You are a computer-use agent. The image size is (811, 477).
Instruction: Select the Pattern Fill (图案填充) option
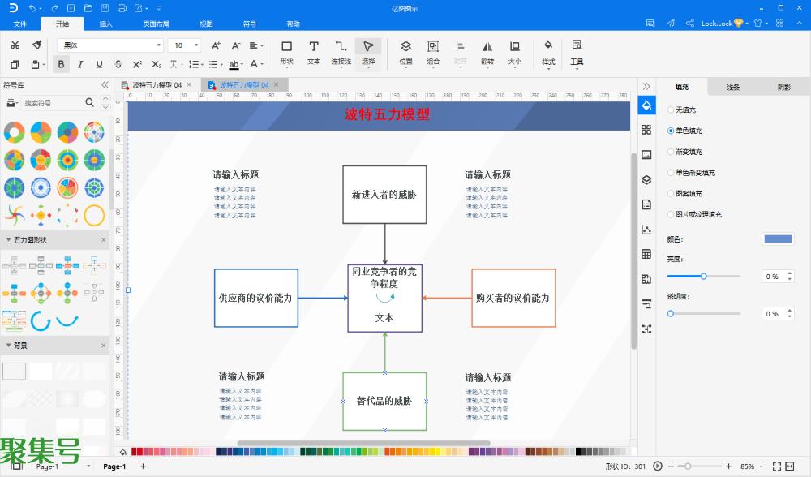coord(671,194)
